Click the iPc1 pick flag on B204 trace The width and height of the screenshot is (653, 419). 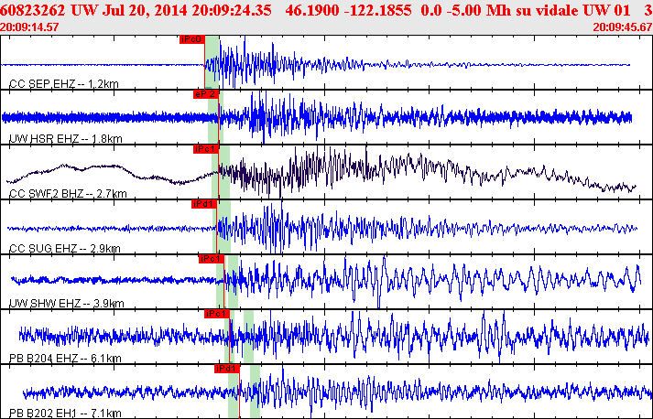tap(217, 314)
